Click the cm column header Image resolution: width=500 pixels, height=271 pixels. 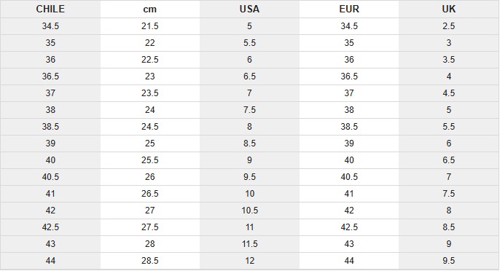pyautogui.click(x=150, y=9)
